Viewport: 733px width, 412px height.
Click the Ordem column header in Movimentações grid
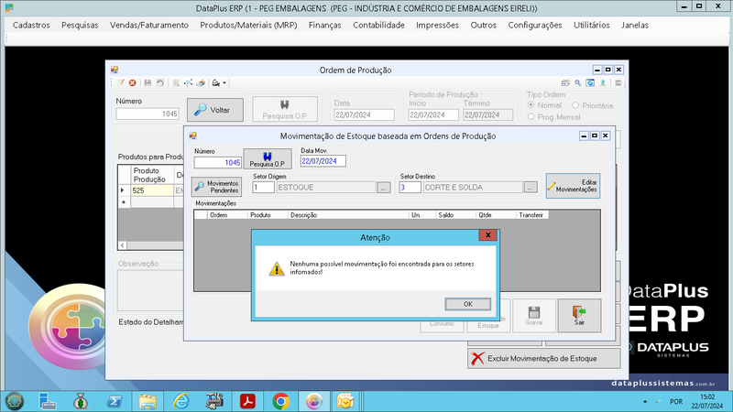pos(227,215)
